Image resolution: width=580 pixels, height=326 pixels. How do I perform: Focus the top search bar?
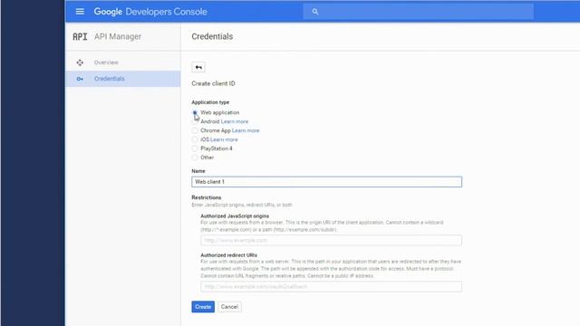[419, 12]
